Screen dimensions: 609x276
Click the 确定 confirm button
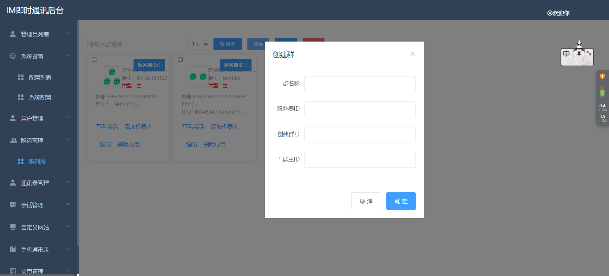[x=401, y=201]
